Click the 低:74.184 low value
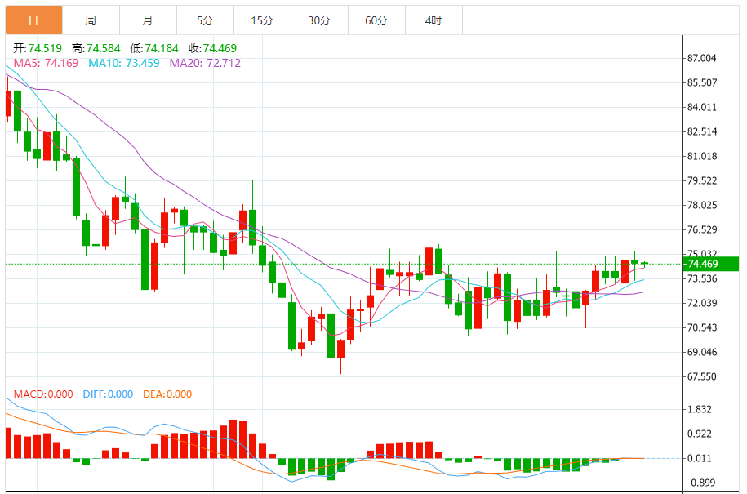 (154, 48)
